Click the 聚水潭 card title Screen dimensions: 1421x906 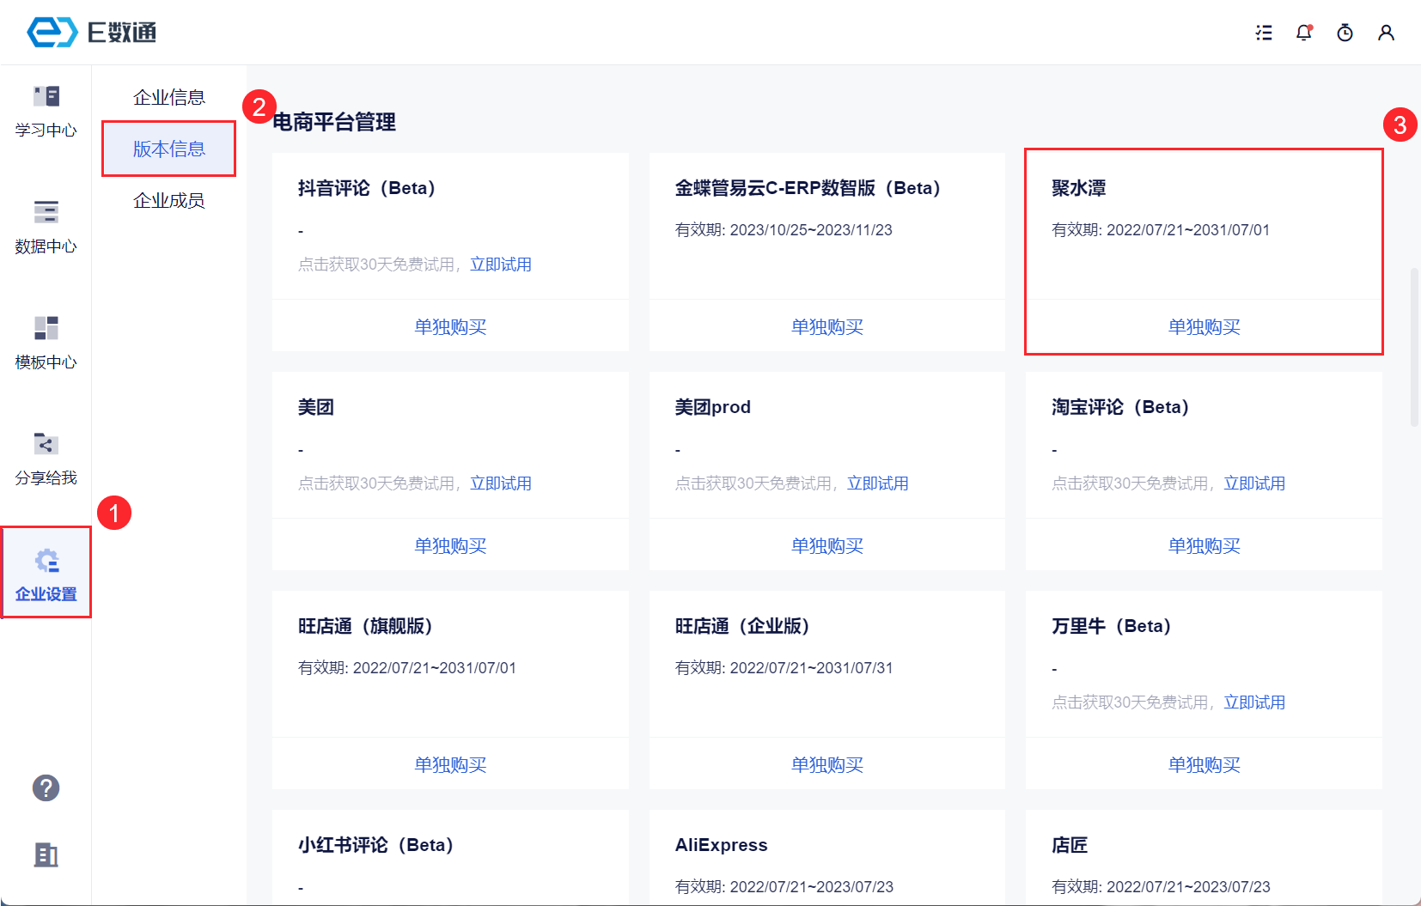(x=1079, y=188)
